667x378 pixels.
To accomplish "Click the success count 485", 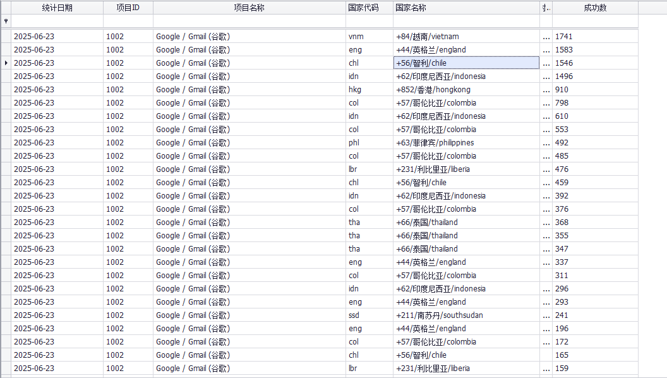I will point(595,155).
